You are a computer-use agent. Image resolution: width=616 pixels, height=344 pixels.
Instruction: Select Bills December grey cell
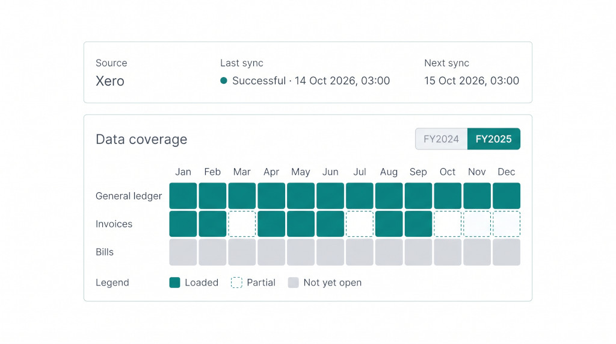click(x=507, y=252)
